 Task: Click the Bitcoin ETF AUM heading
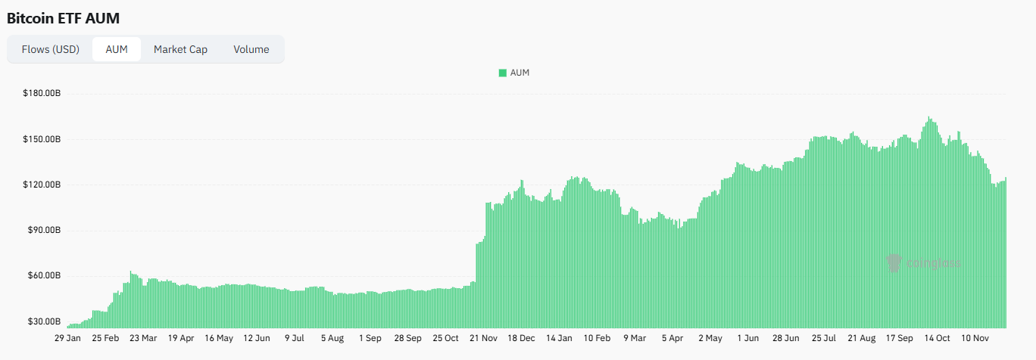(63, 18)
